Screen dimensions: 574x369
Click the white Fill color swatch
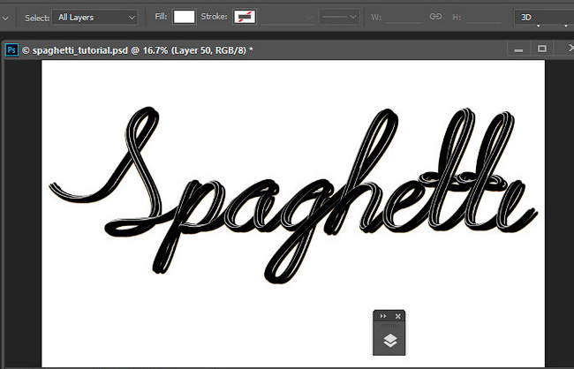[x=184, y=17]
